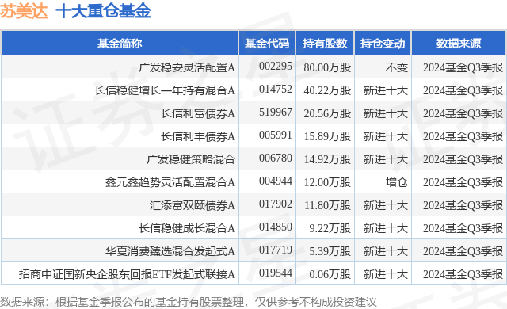This screenshot has width=507, height=309.
Task: Click fund code 519967
Action: pos(276,113)
